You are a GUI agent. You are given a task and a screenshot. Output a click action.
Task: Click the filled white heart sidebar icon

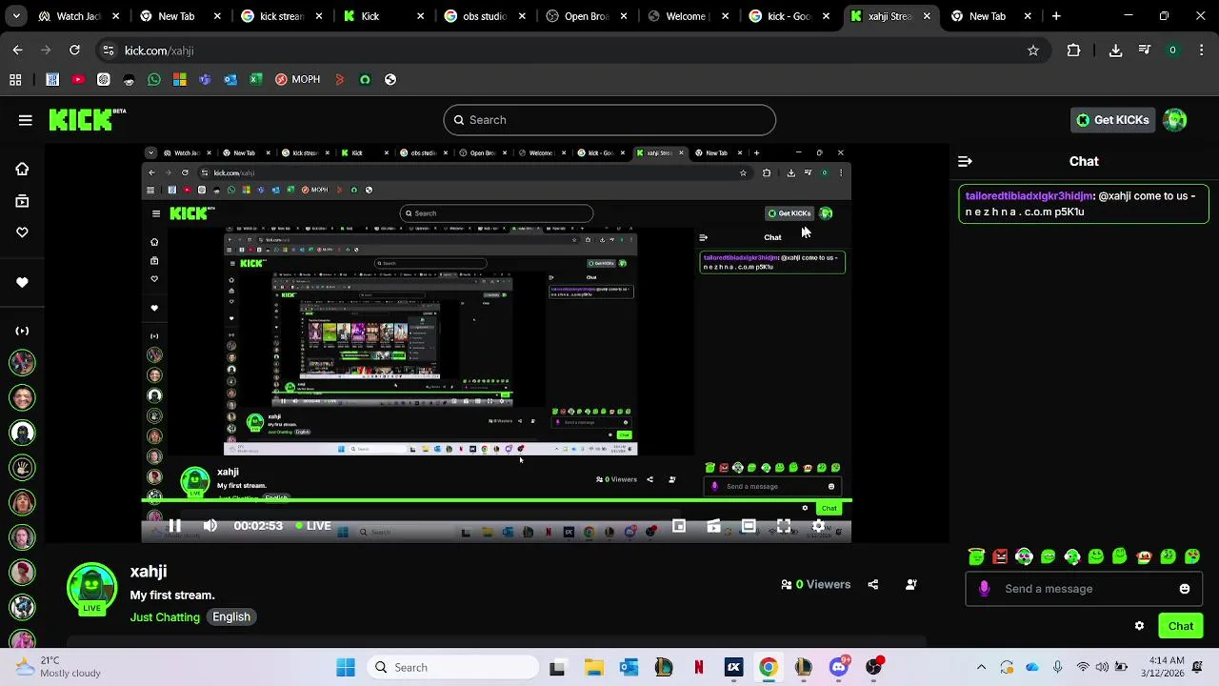[x=22, y=283]
